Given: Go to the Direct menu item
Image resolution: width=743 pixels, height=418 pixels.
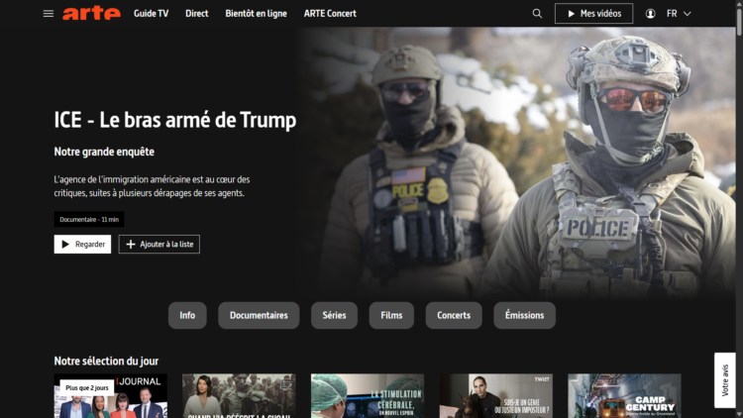Looking at the screenshot, I should (x=197, y=14).
